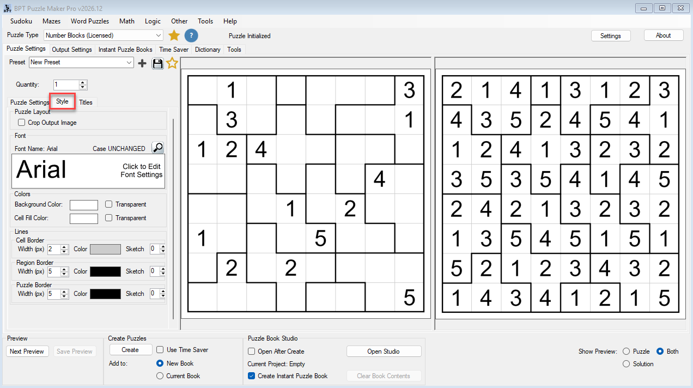Enable Transparent for Cell Fill Color
The image size is (693, 388).
click(x=109, y=218)
